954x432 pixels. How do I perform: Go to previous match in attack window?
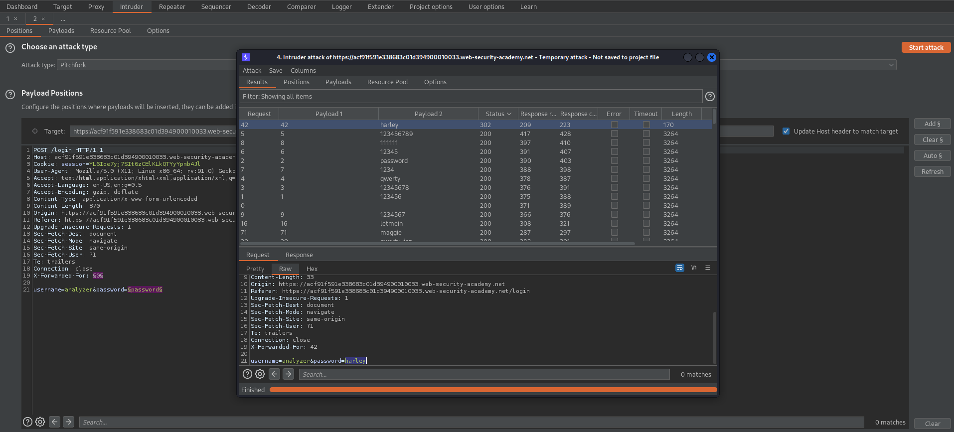click(274, 374)
